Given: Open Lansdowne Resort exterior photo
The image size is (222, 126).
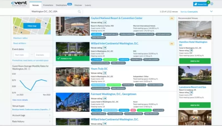Looking at the screenshot, I should coord(195,75).
